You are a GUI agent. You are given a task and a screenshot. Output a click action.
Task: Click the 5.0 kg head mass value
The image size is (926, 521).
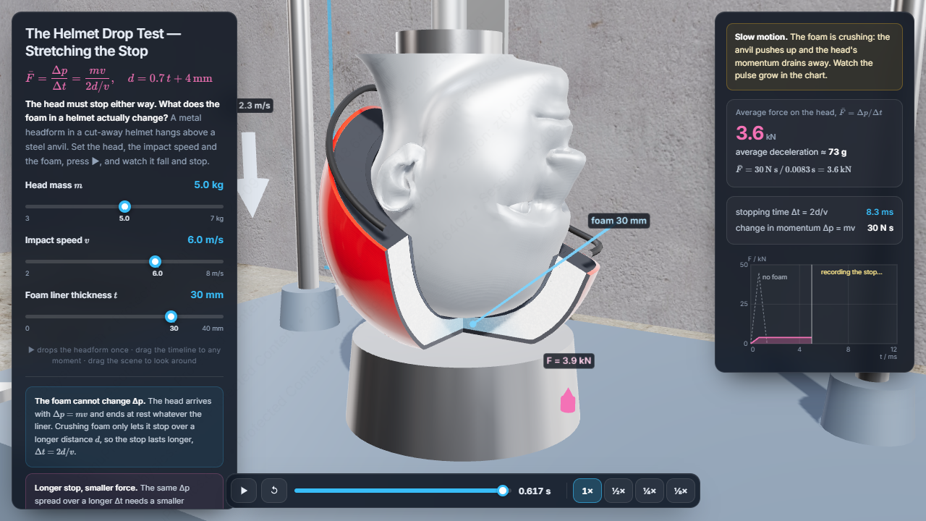pyautogui.click(x=208, y=185)
